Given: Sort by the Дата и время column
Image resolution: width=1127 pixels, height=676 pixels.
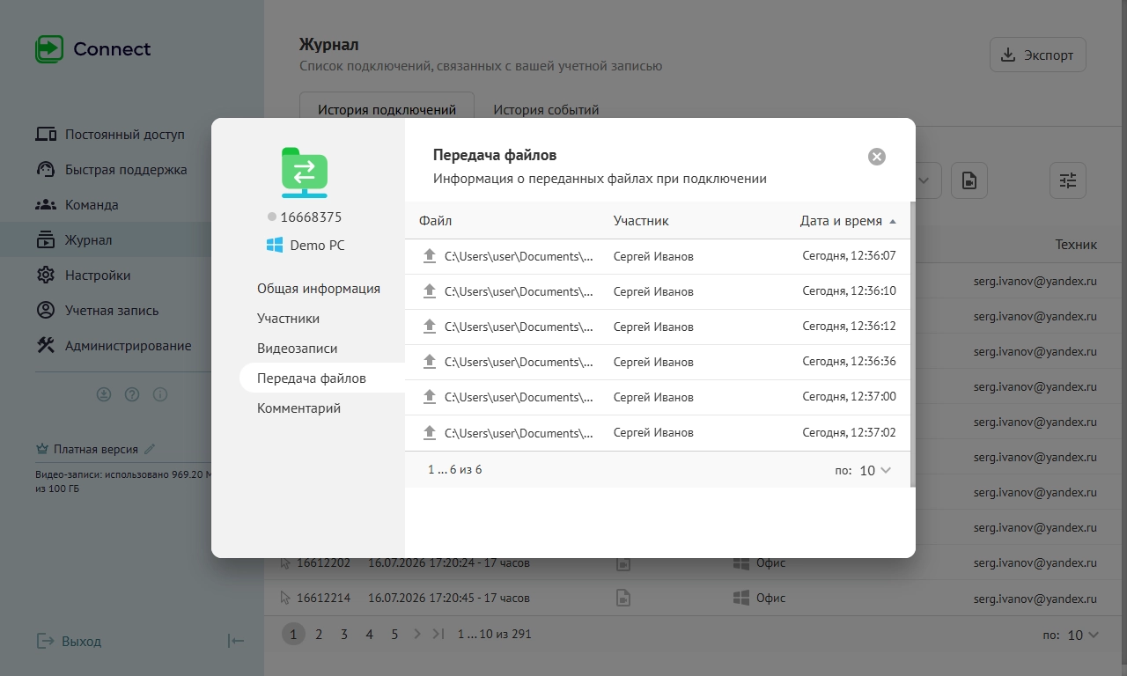Looking at the screenshot, I should [x=848, y=221].
